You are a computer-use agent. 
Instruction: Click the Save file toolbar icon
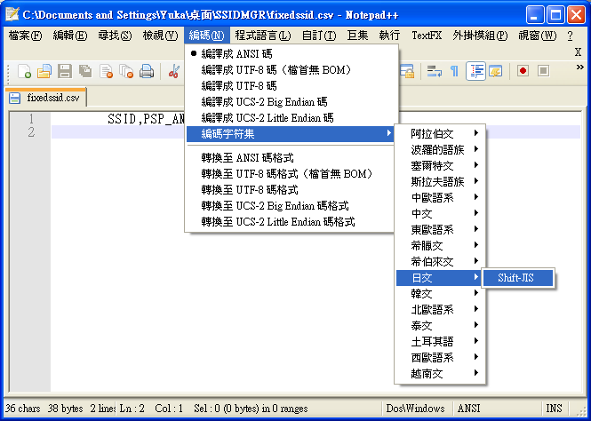64,71
